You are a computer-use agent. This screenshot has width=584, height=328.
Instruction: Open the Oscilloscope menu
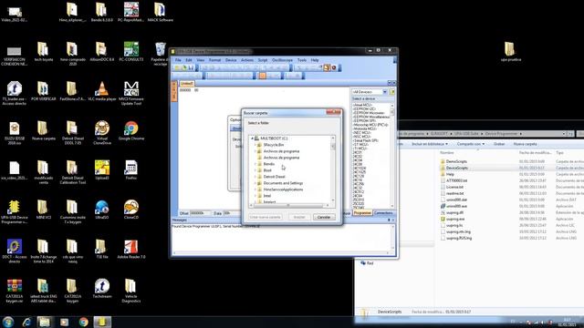282,60
